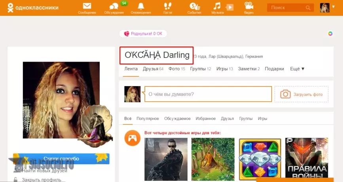Open Гости footprints icon
Viewport: 343px width, 182px height.
[x=167, y=7]
